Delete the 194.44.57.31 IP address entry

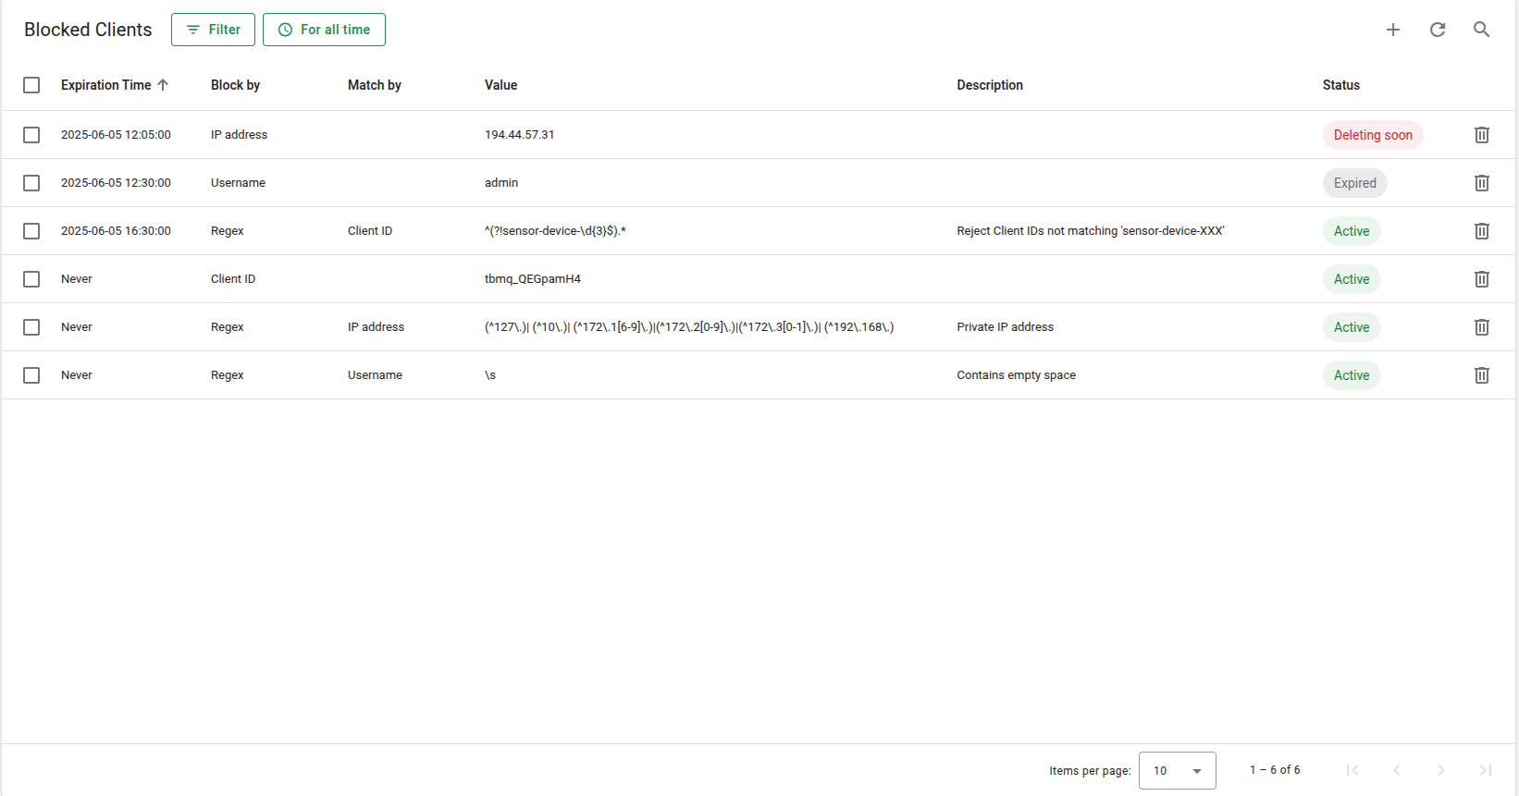(1481, 135)
